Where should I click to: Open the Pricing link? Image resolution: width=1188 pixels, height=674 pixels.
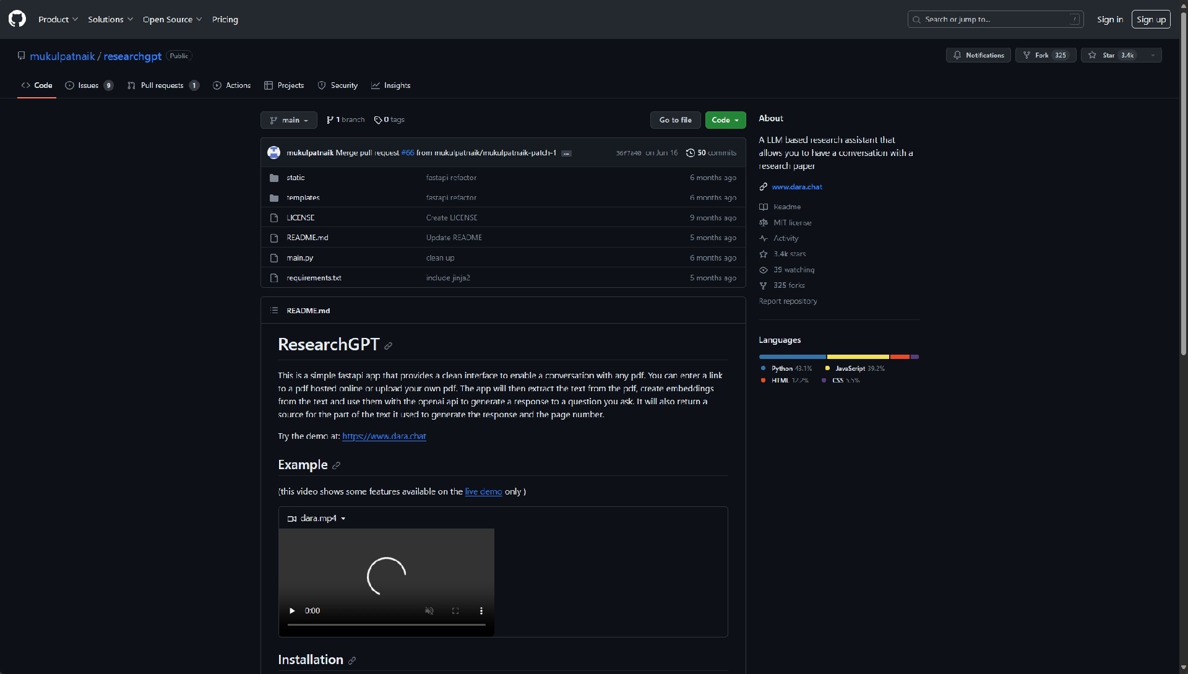pos(225,19)
